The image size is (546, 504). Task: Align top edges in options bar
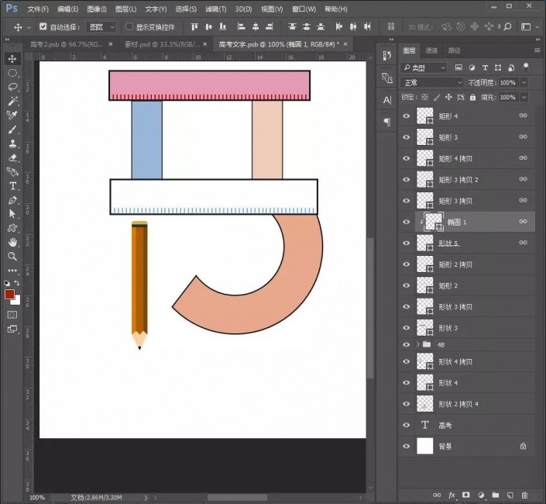pos(194,26)
